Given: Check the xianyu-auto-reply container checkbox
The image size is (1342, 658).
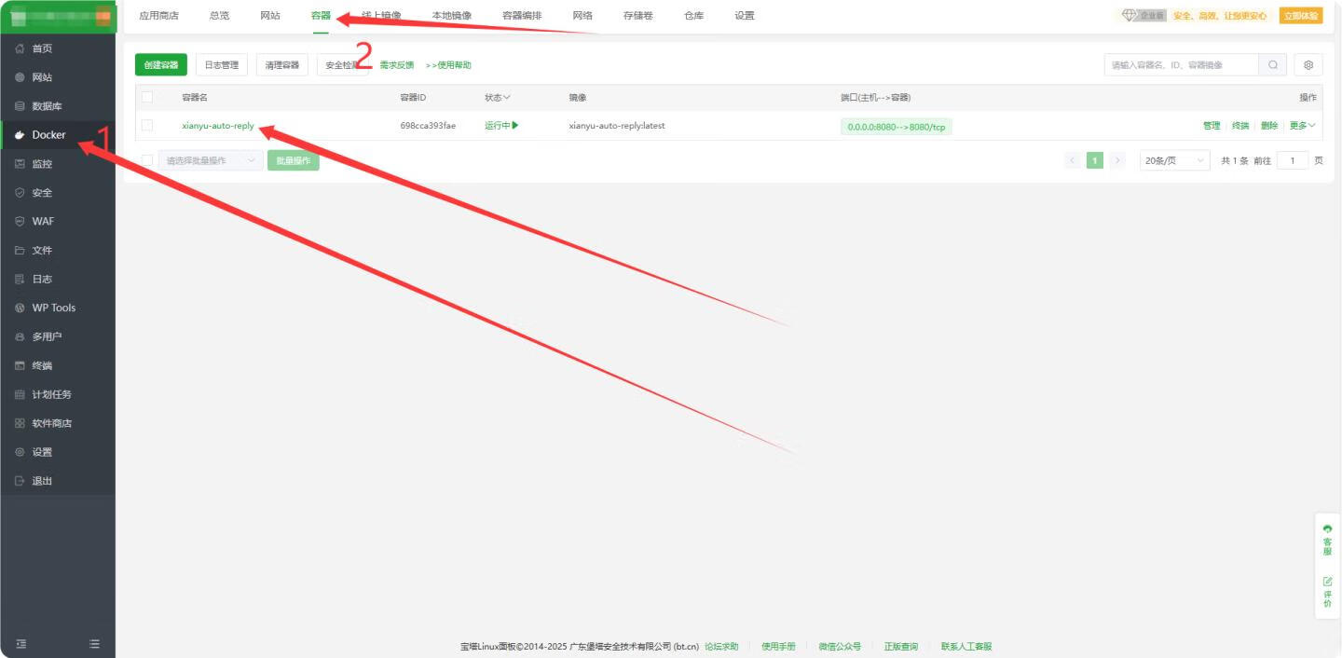Looking at the screenshot, I should pyautogui.click(x=146, y=125).
